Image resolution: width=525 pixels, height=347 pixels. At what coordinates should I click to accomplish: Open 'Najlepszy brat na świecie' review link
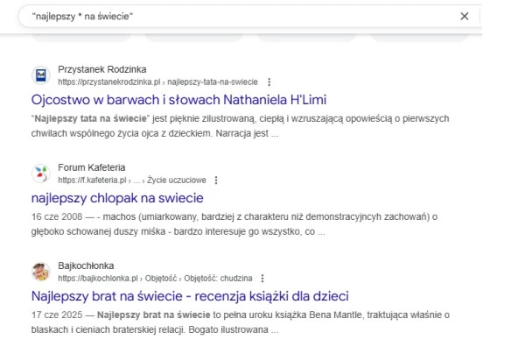click(190, 296)
